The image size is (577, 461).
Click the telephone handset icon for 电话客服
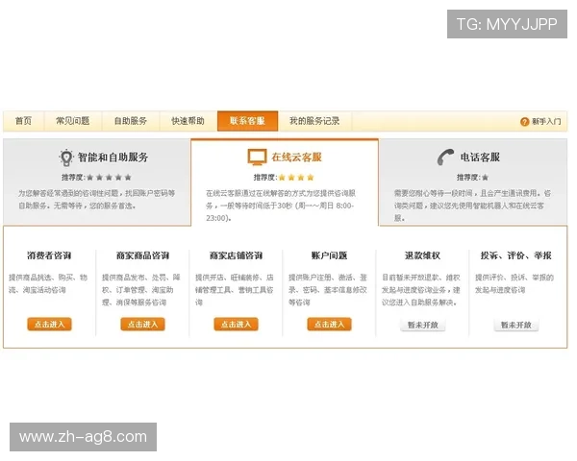coord(445,158)
